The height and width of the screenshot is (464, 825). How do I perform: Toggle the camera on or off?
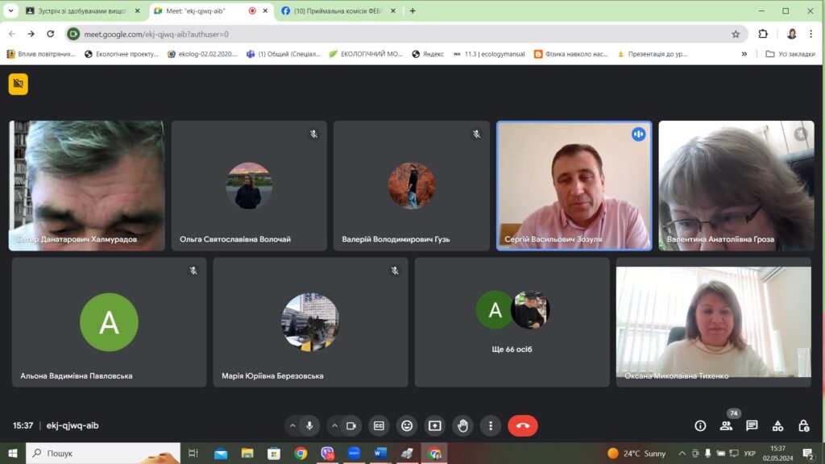[351, 425]
